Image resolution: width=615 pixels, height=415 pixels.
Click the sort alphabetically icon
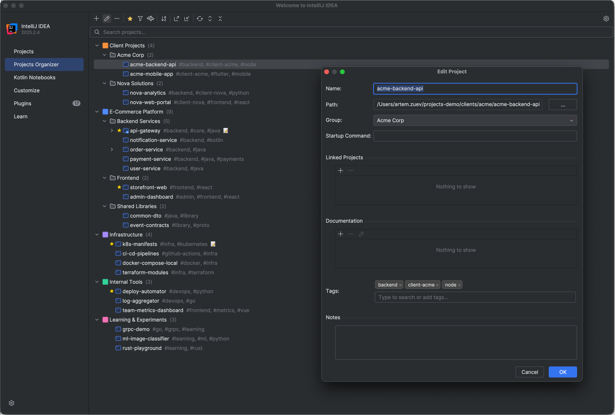(164, 19)
